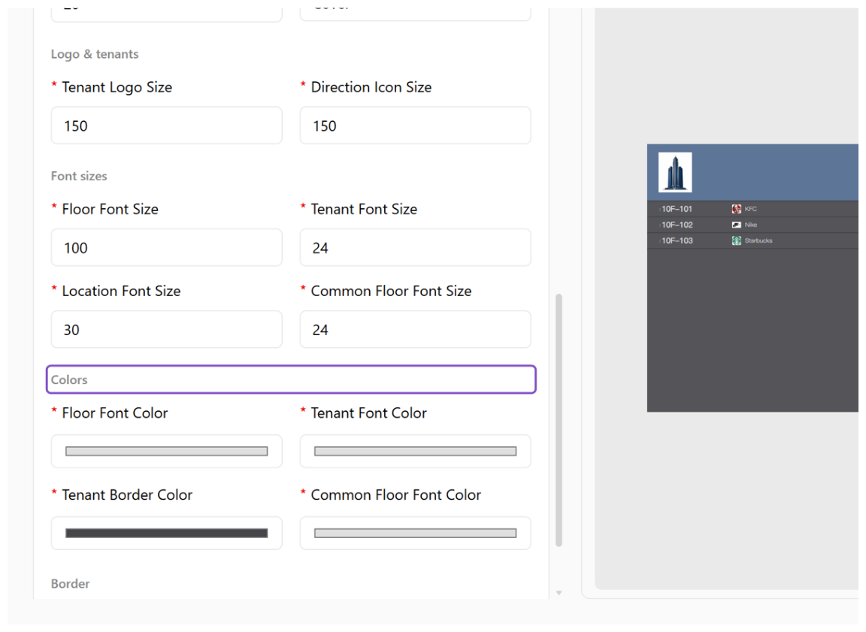This screenshot has width=866, height=632.
Task: Open the Common Floor Font Color swatch
Action: [415, 534]
